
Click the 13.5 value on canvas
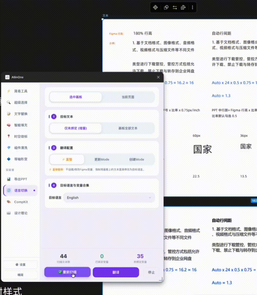coord(243,176)
